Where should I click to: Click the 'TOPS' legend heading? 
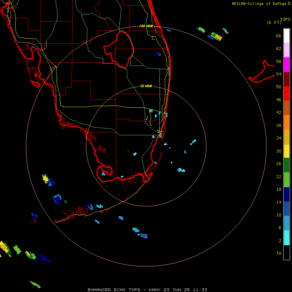click(x=285, y=19)
